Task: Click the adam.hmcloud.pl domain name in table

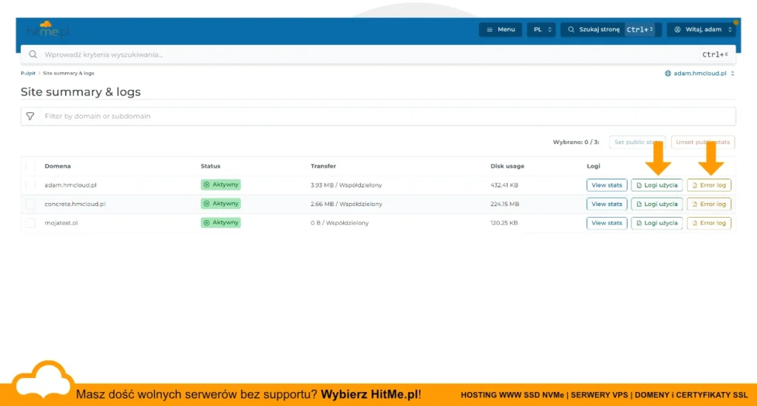Action: click(x=70, y=185)
